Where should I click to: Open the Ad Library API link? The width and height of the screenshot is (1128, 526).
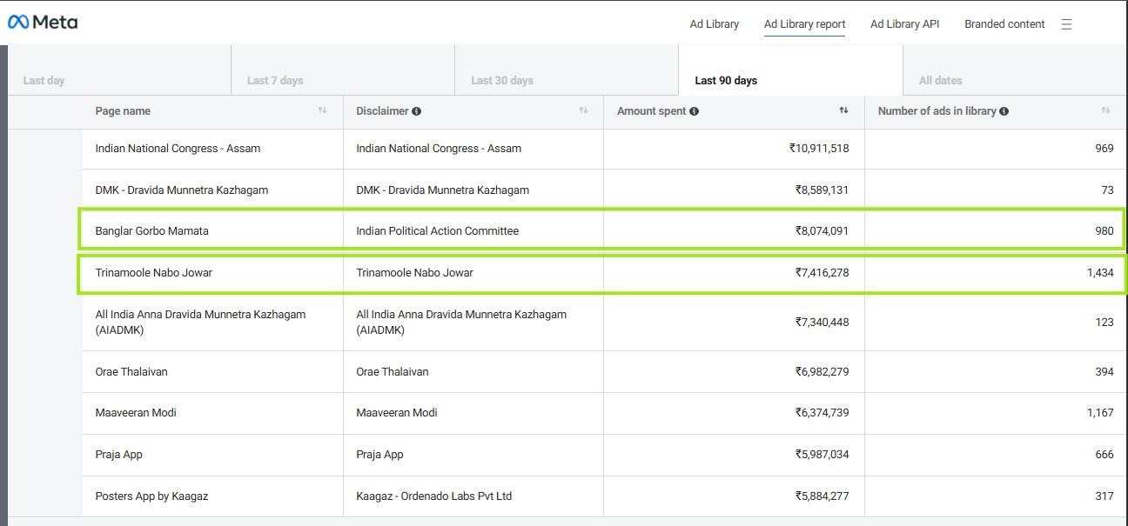coord(904,24)
